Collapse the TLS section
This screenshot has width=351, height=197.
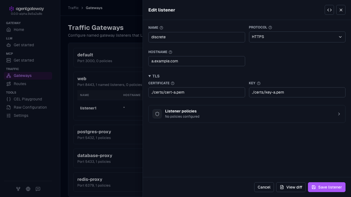tap(154, 76)
